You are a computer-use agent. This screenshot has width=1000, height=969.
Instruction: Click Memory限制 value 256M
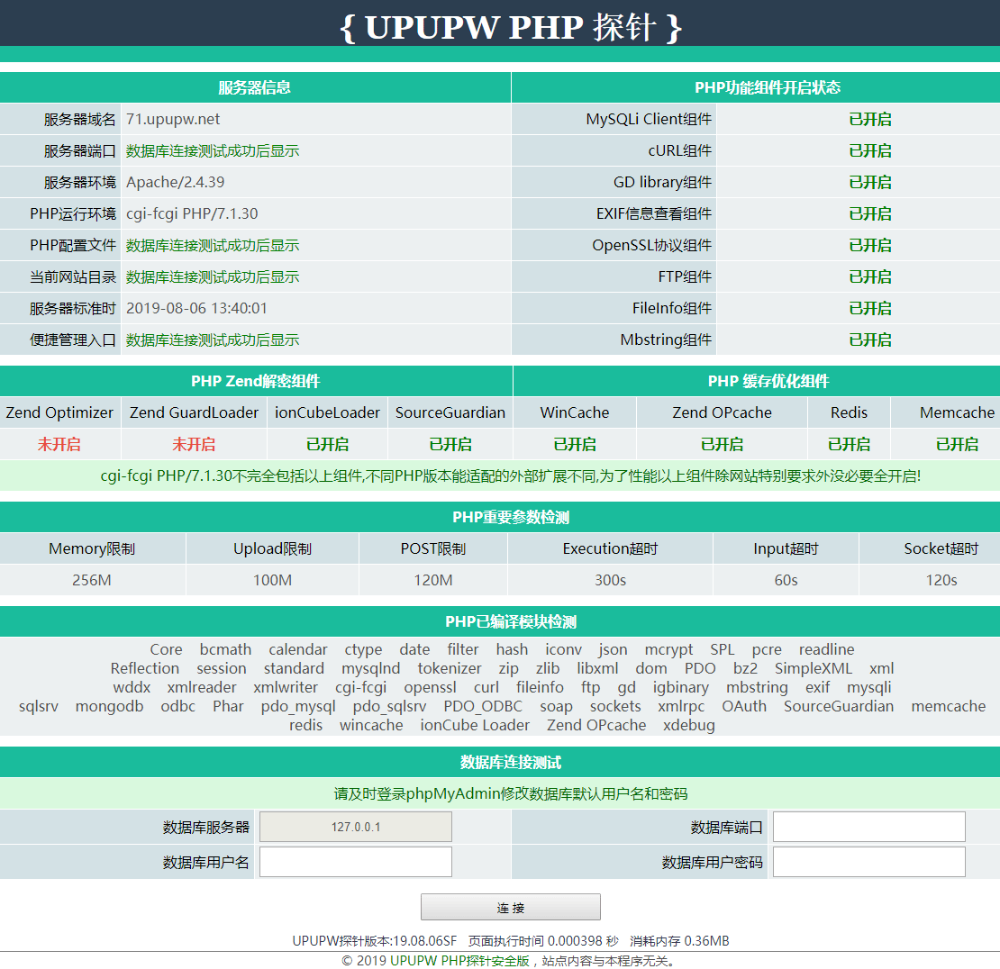click(92, 580)
